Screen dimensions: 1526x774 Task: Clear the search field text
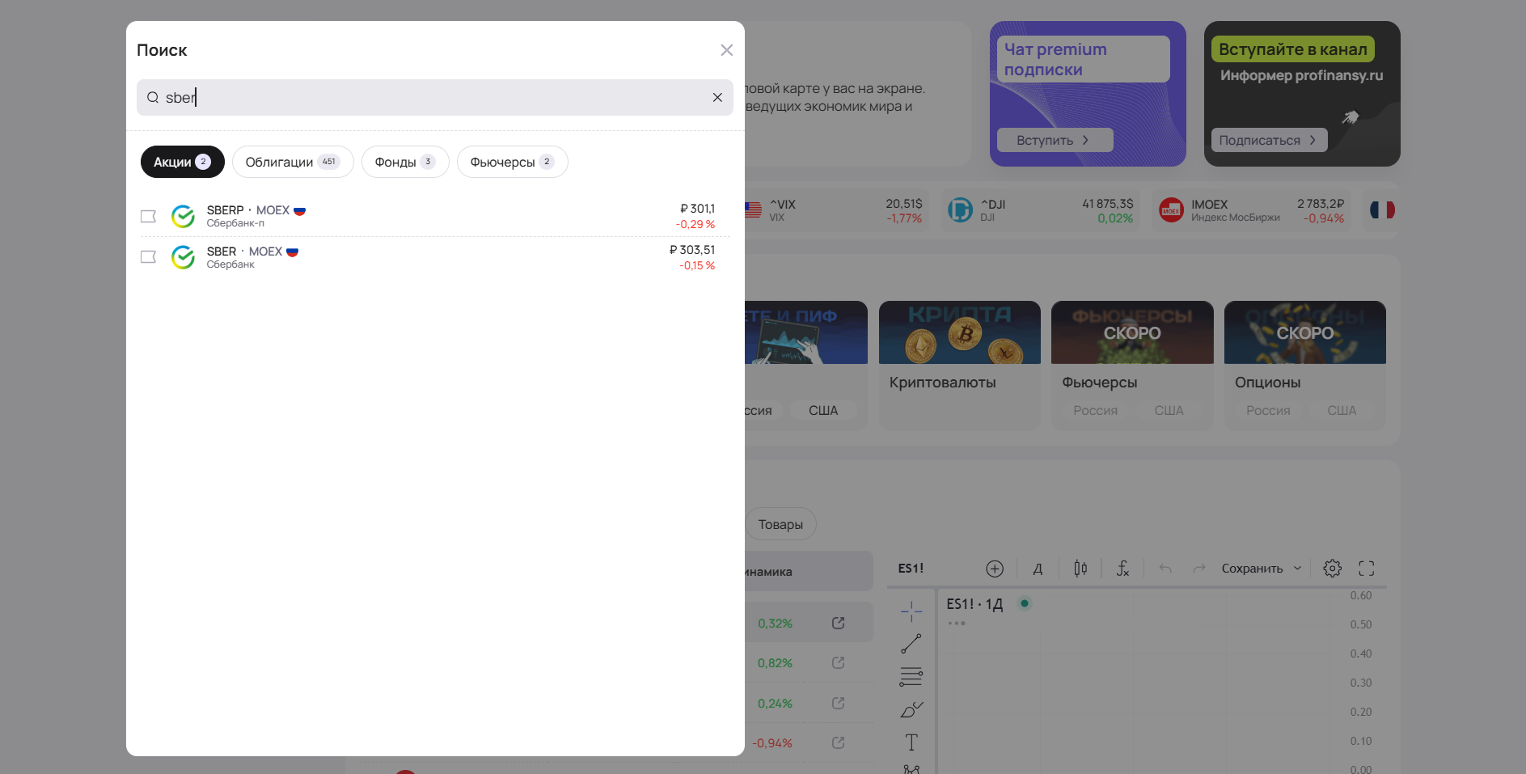tap(717, 97)
